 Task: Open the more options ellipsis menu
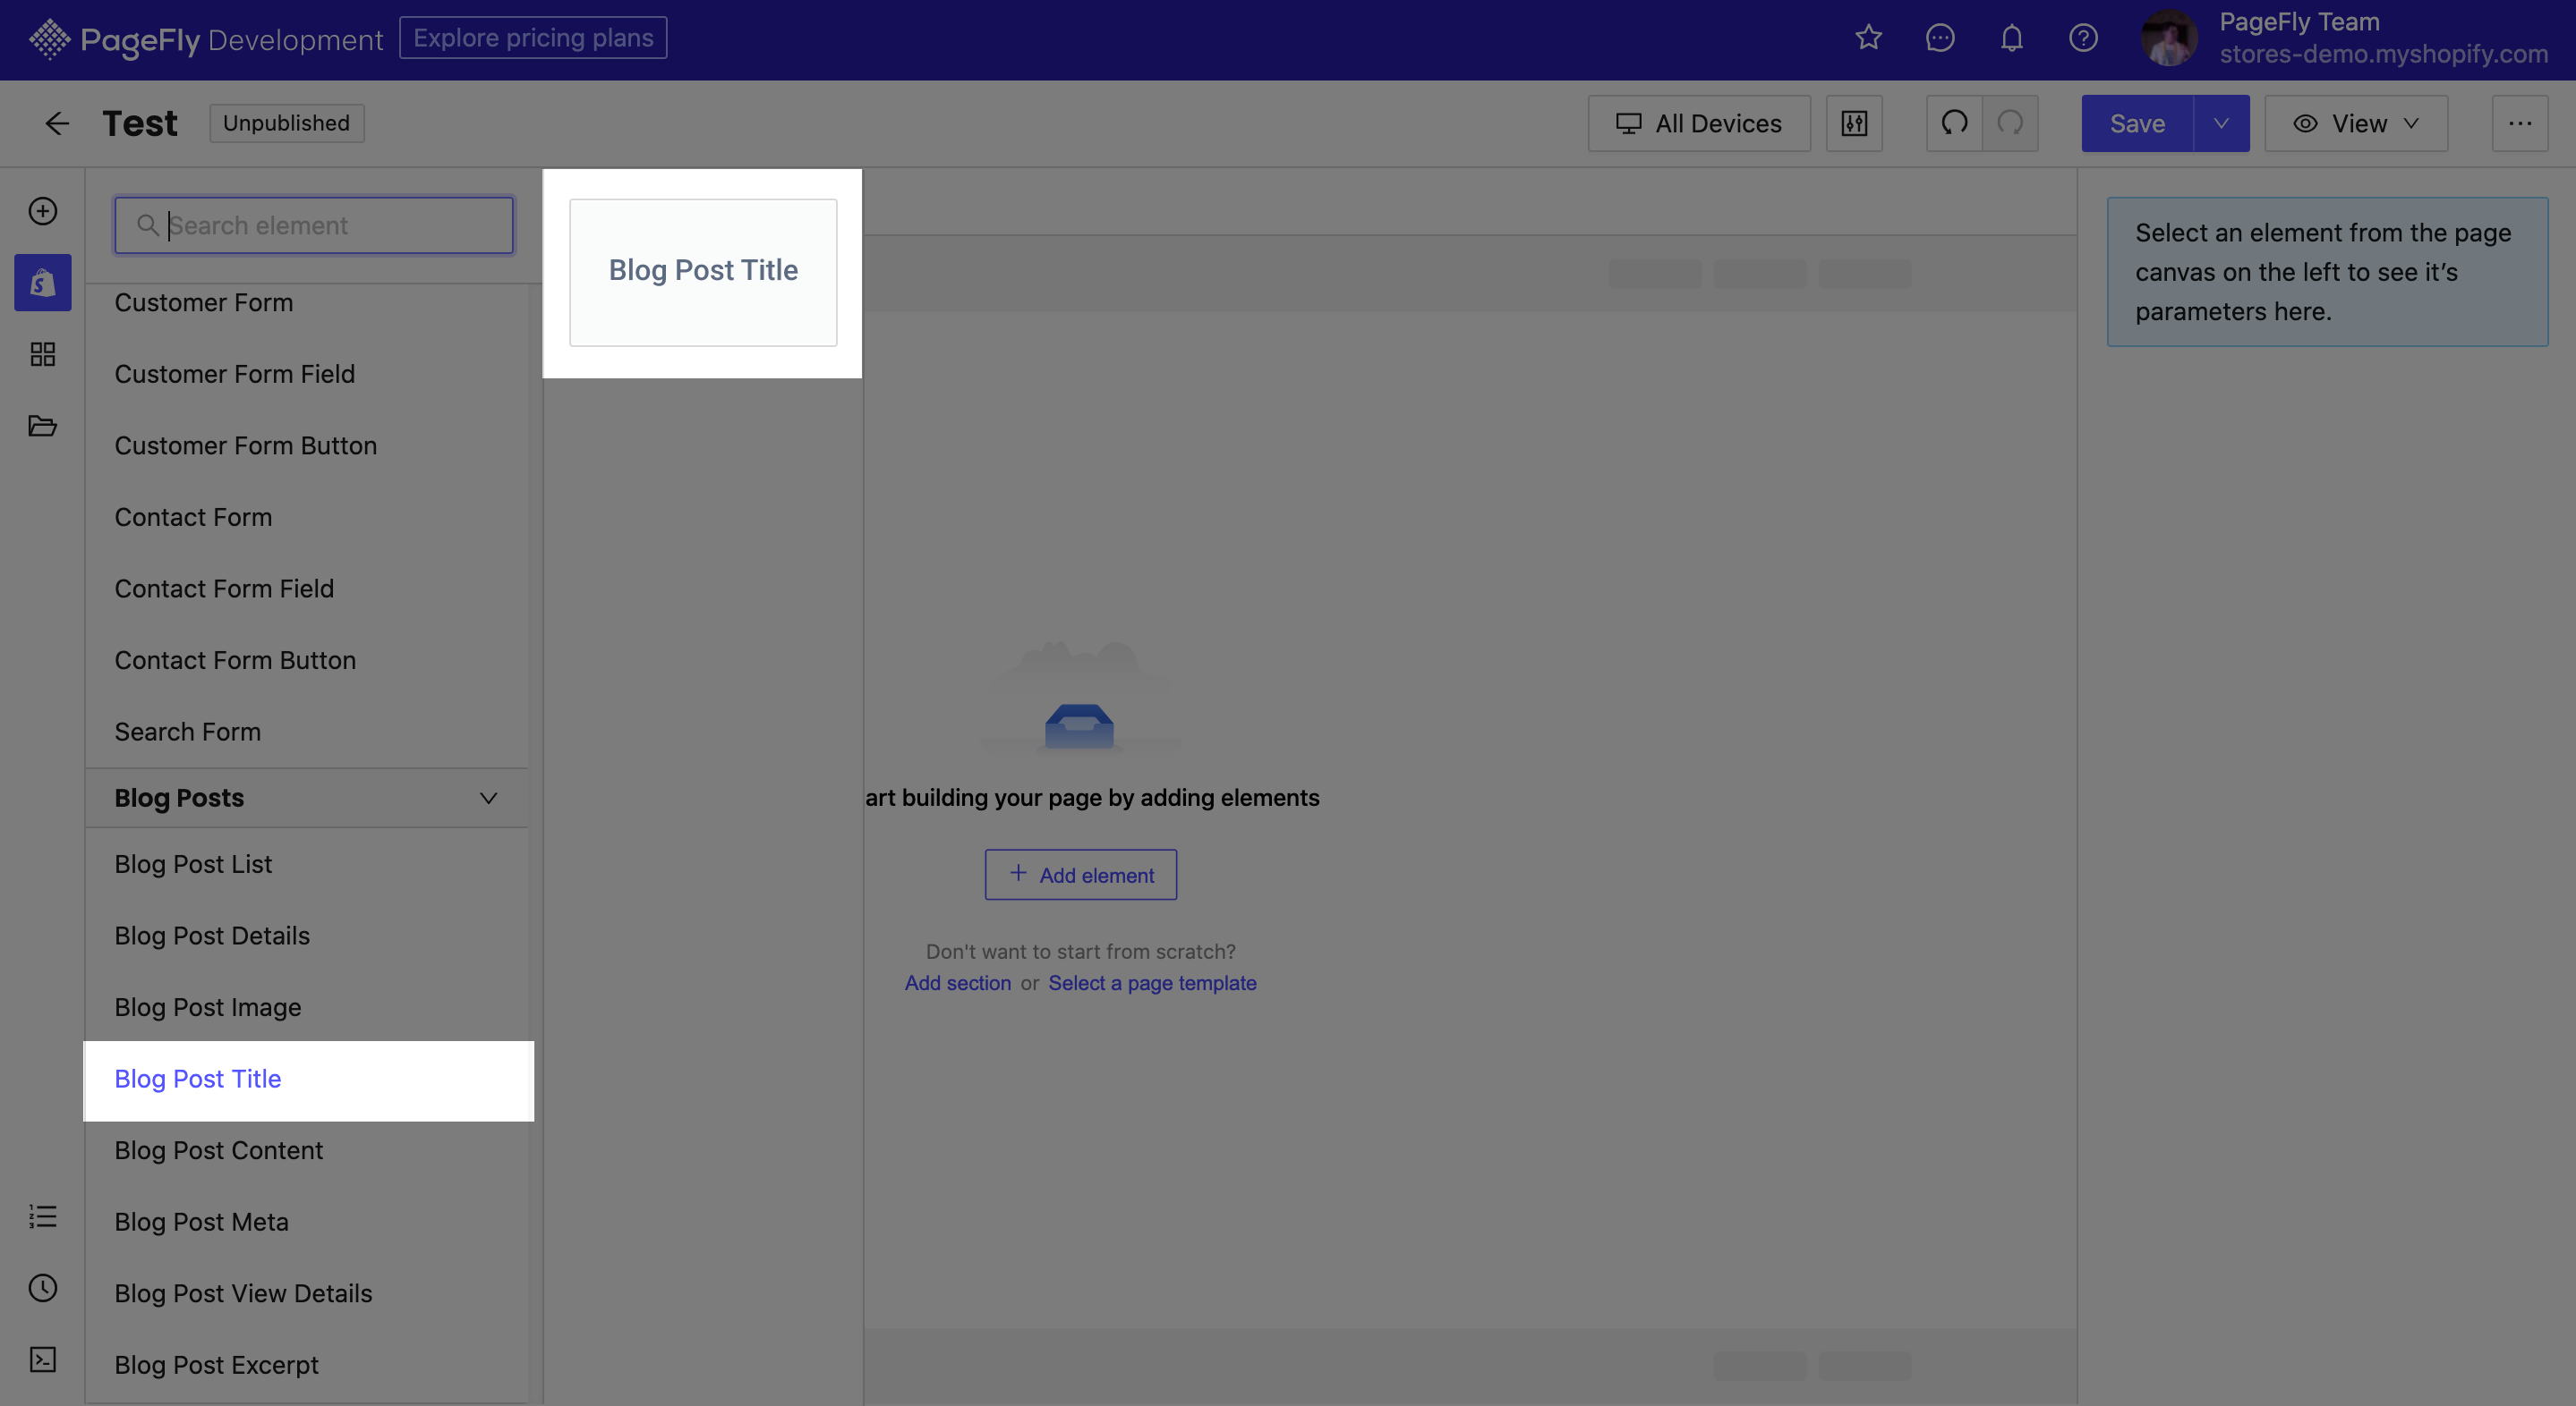[2519, 123]
